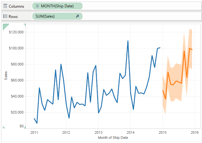The height and width of the screenshot is (143, 202).
Task: Click the Columns shelf label
Action: (x=16, y=6)
